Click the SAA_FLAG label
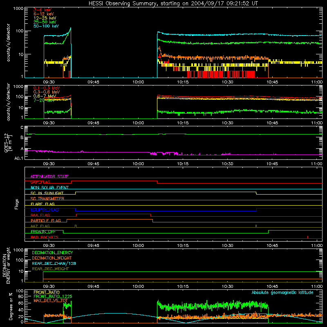Screen dimensions: 327x327 click(x=40, y=215)
